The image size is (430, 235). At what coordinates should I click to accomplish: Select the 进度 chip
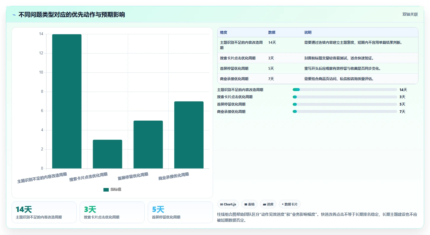(268, 204)
